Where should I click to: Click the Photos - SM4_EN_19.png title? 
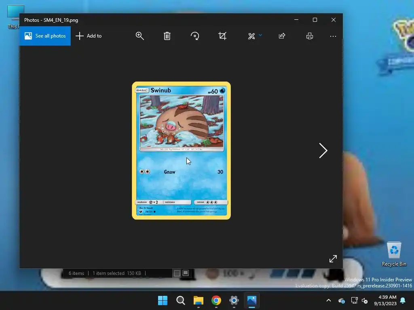point(51,20)
